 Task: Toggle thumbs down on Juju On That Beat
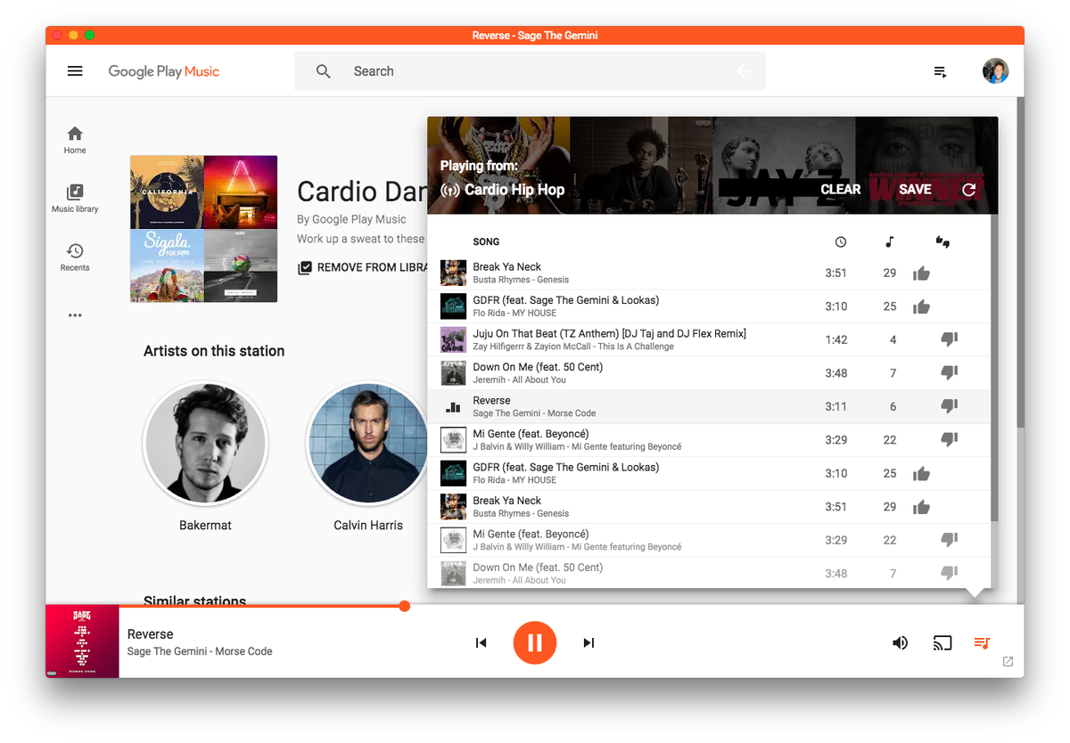(950, 339)
